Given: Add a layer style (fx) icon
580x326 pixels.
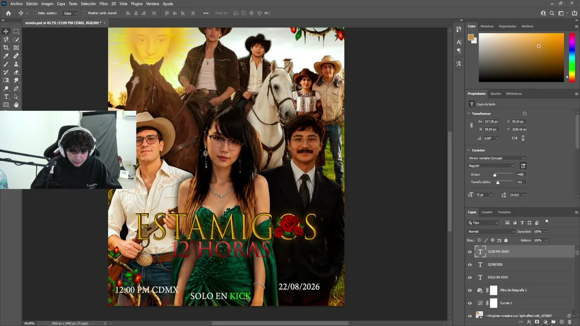Looking at the screenshot, I should 529,322.
